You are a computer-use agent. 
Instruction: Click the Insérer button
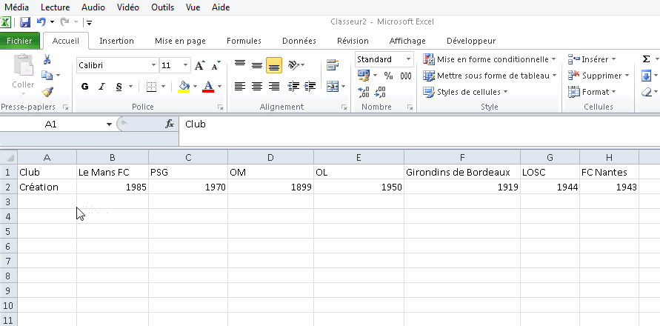click(x=593, y=59)
